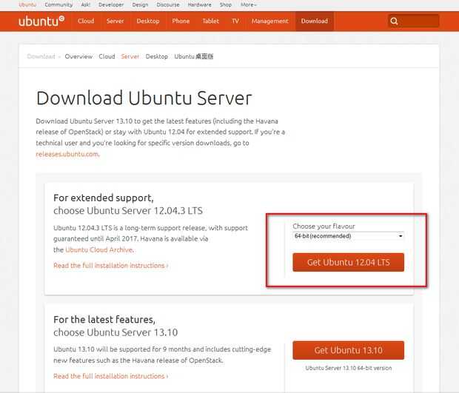This screenshot has width=459, height=393.
Task: Open the Choose your flavour dropdown
Action: tap(349, 236)
